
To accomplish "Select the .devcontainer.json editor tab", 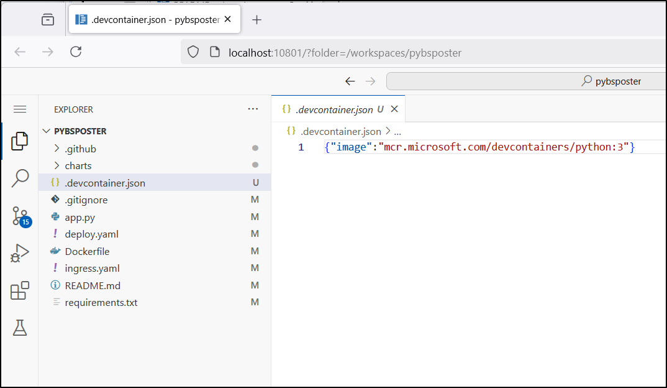I will click(333, 109).
